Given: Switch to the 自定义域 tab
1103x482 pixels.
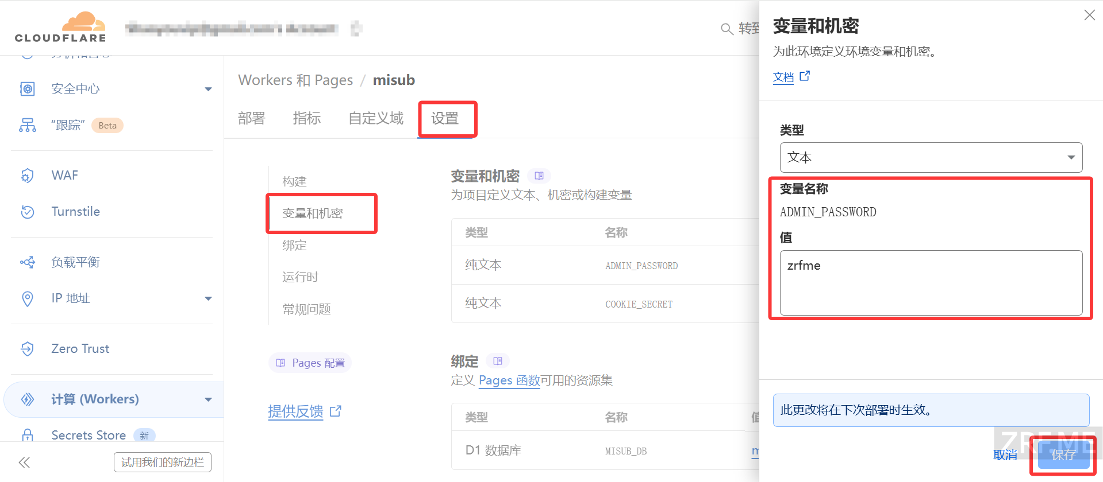Looking at the screenshot, I should (x=376, y=118).
